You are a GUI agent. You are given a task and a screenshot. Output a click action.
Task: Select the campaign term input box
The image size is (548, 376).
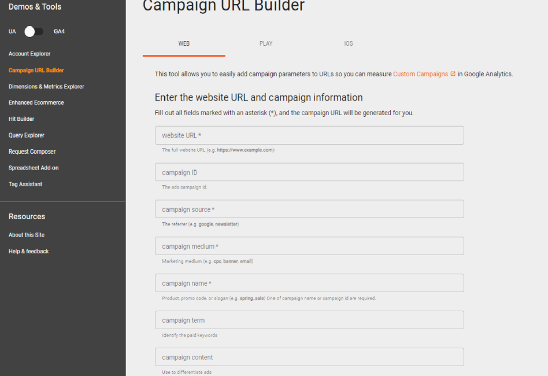pyautogui.click(x=309, y=320)
